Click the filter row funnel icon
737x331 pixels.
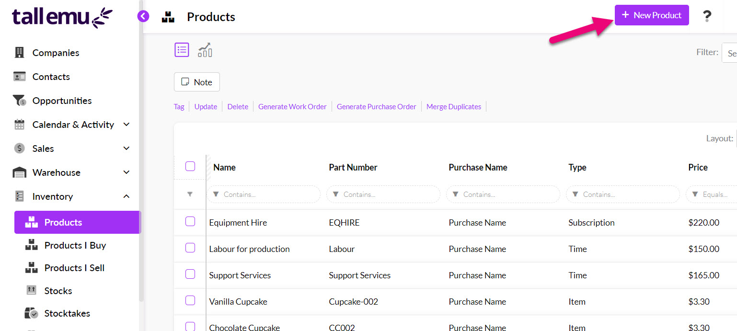(x=190, y=194)
